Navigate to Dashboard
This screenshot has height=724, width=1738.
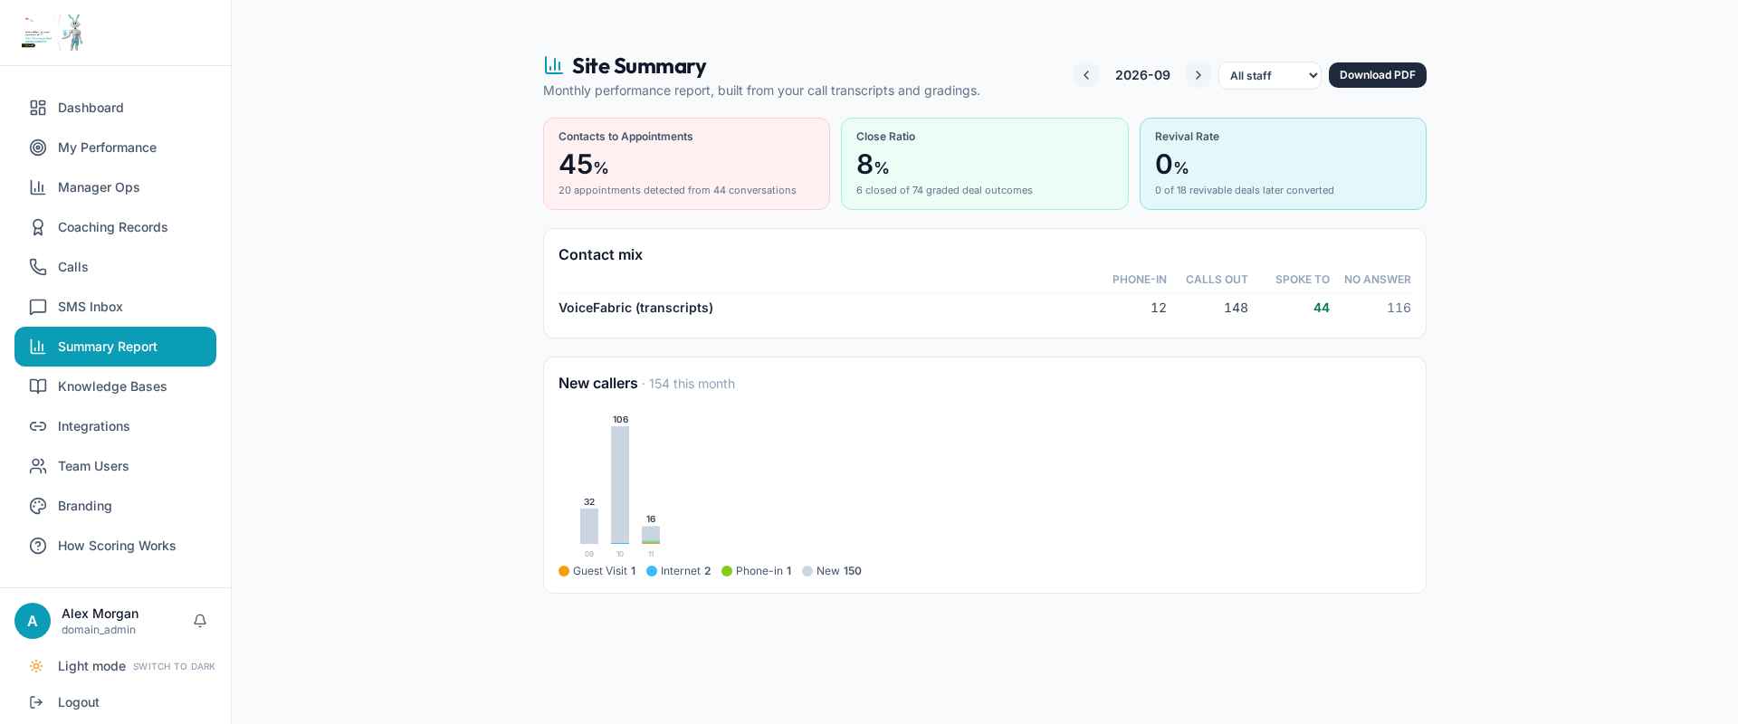click(115, 108)
